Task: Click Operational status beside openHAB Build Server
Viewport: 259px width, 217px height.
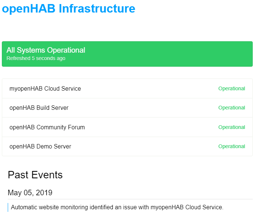Action: pos(231,108)
